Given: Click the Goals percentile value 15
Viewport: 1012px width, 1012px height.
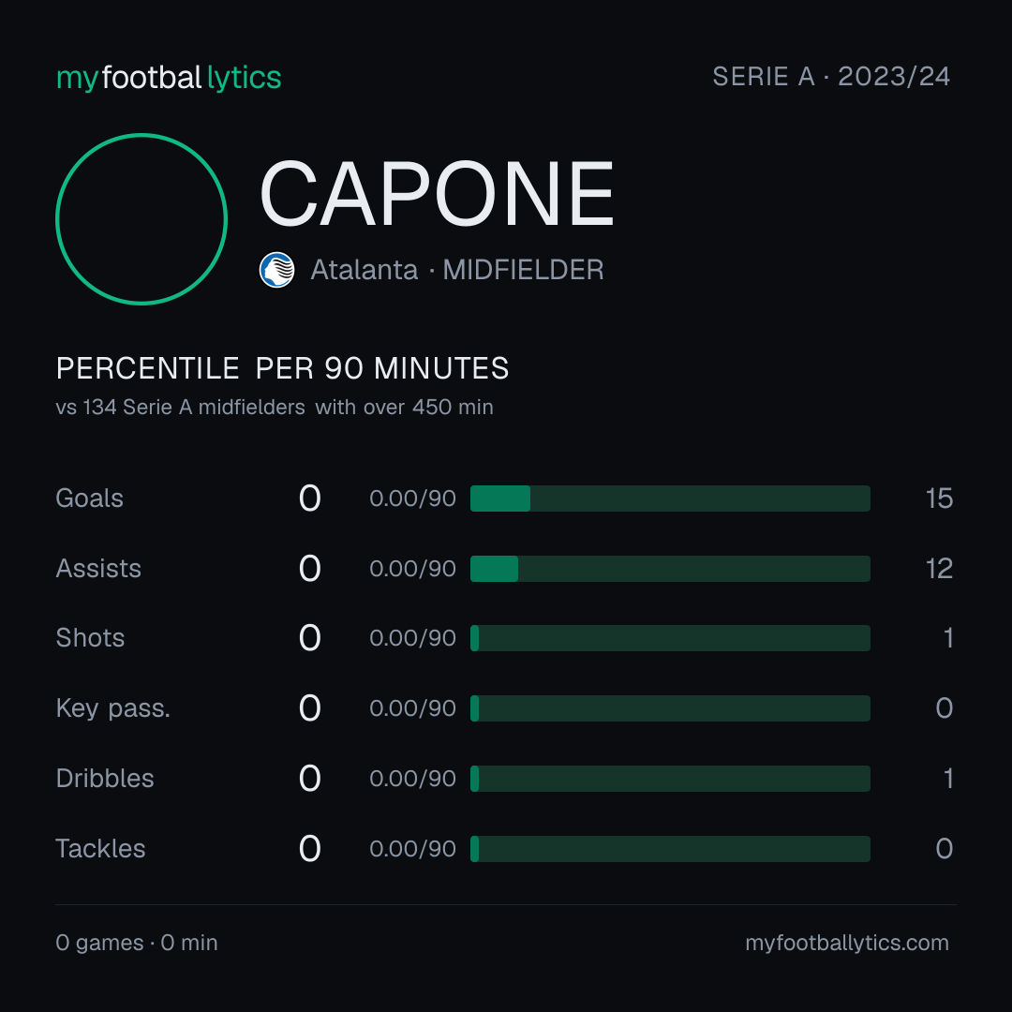Looking at the screenshot, I should [939, 499].
